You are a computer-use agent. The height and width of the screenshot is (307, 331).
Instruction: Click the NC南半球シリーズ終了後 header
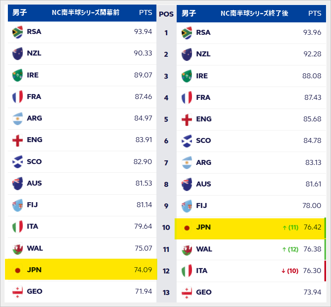click(x=254, y=13)
